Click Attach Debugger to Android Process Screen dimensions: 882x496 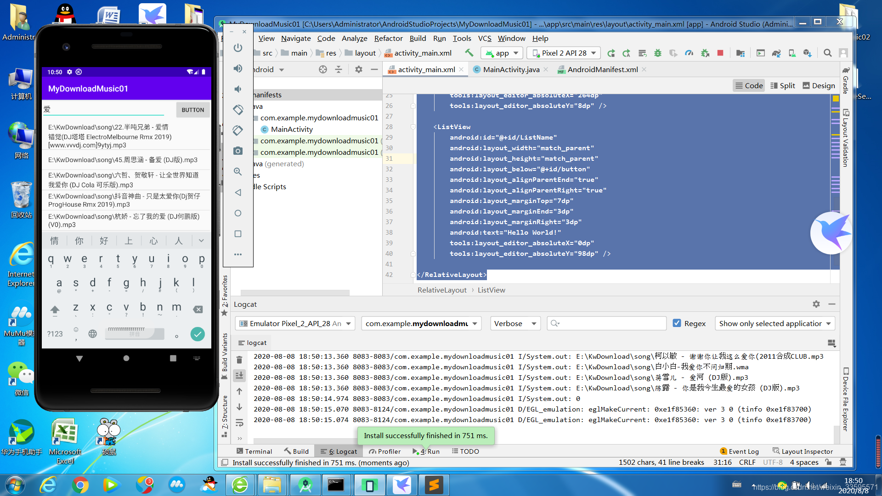click(x=705, y=53)
